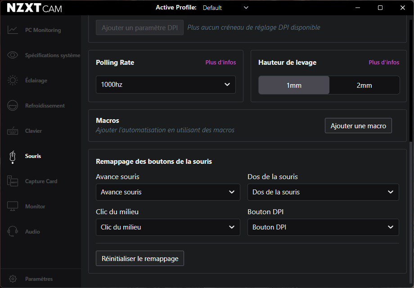Click the Éclairage sun icon
Viewport: 414px width, 288px height.
[x=13, y=81]
